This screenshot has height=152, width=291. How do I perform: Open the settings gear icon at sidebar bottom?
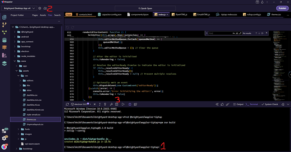pyautogui.click(x=4, y=138)
